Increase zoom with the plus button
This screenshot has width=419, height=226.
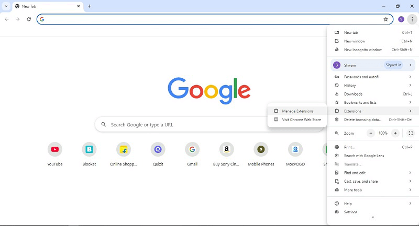click(x=395, y=133)
